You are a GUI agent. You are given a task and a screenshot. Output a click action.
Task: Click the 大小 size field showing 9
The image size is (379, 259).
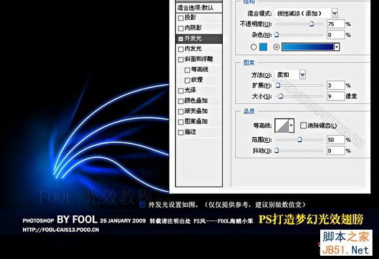click(335, 97)
